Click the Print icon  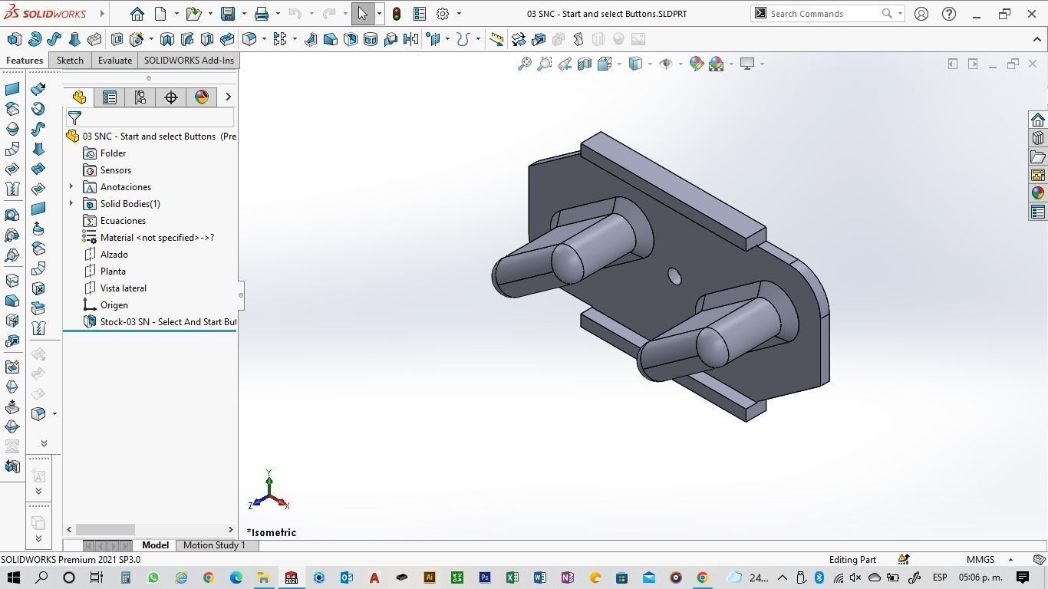[x=262, y=14]
